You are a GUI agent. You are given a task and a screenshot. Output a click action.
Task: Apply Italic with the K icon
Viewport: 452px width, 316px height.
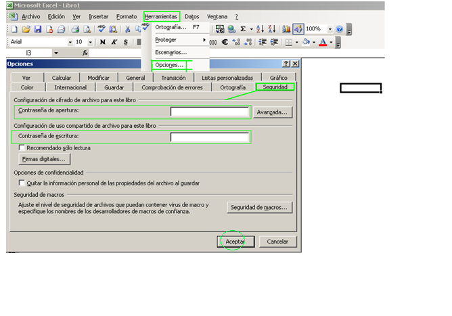click(x=114, y=42)
